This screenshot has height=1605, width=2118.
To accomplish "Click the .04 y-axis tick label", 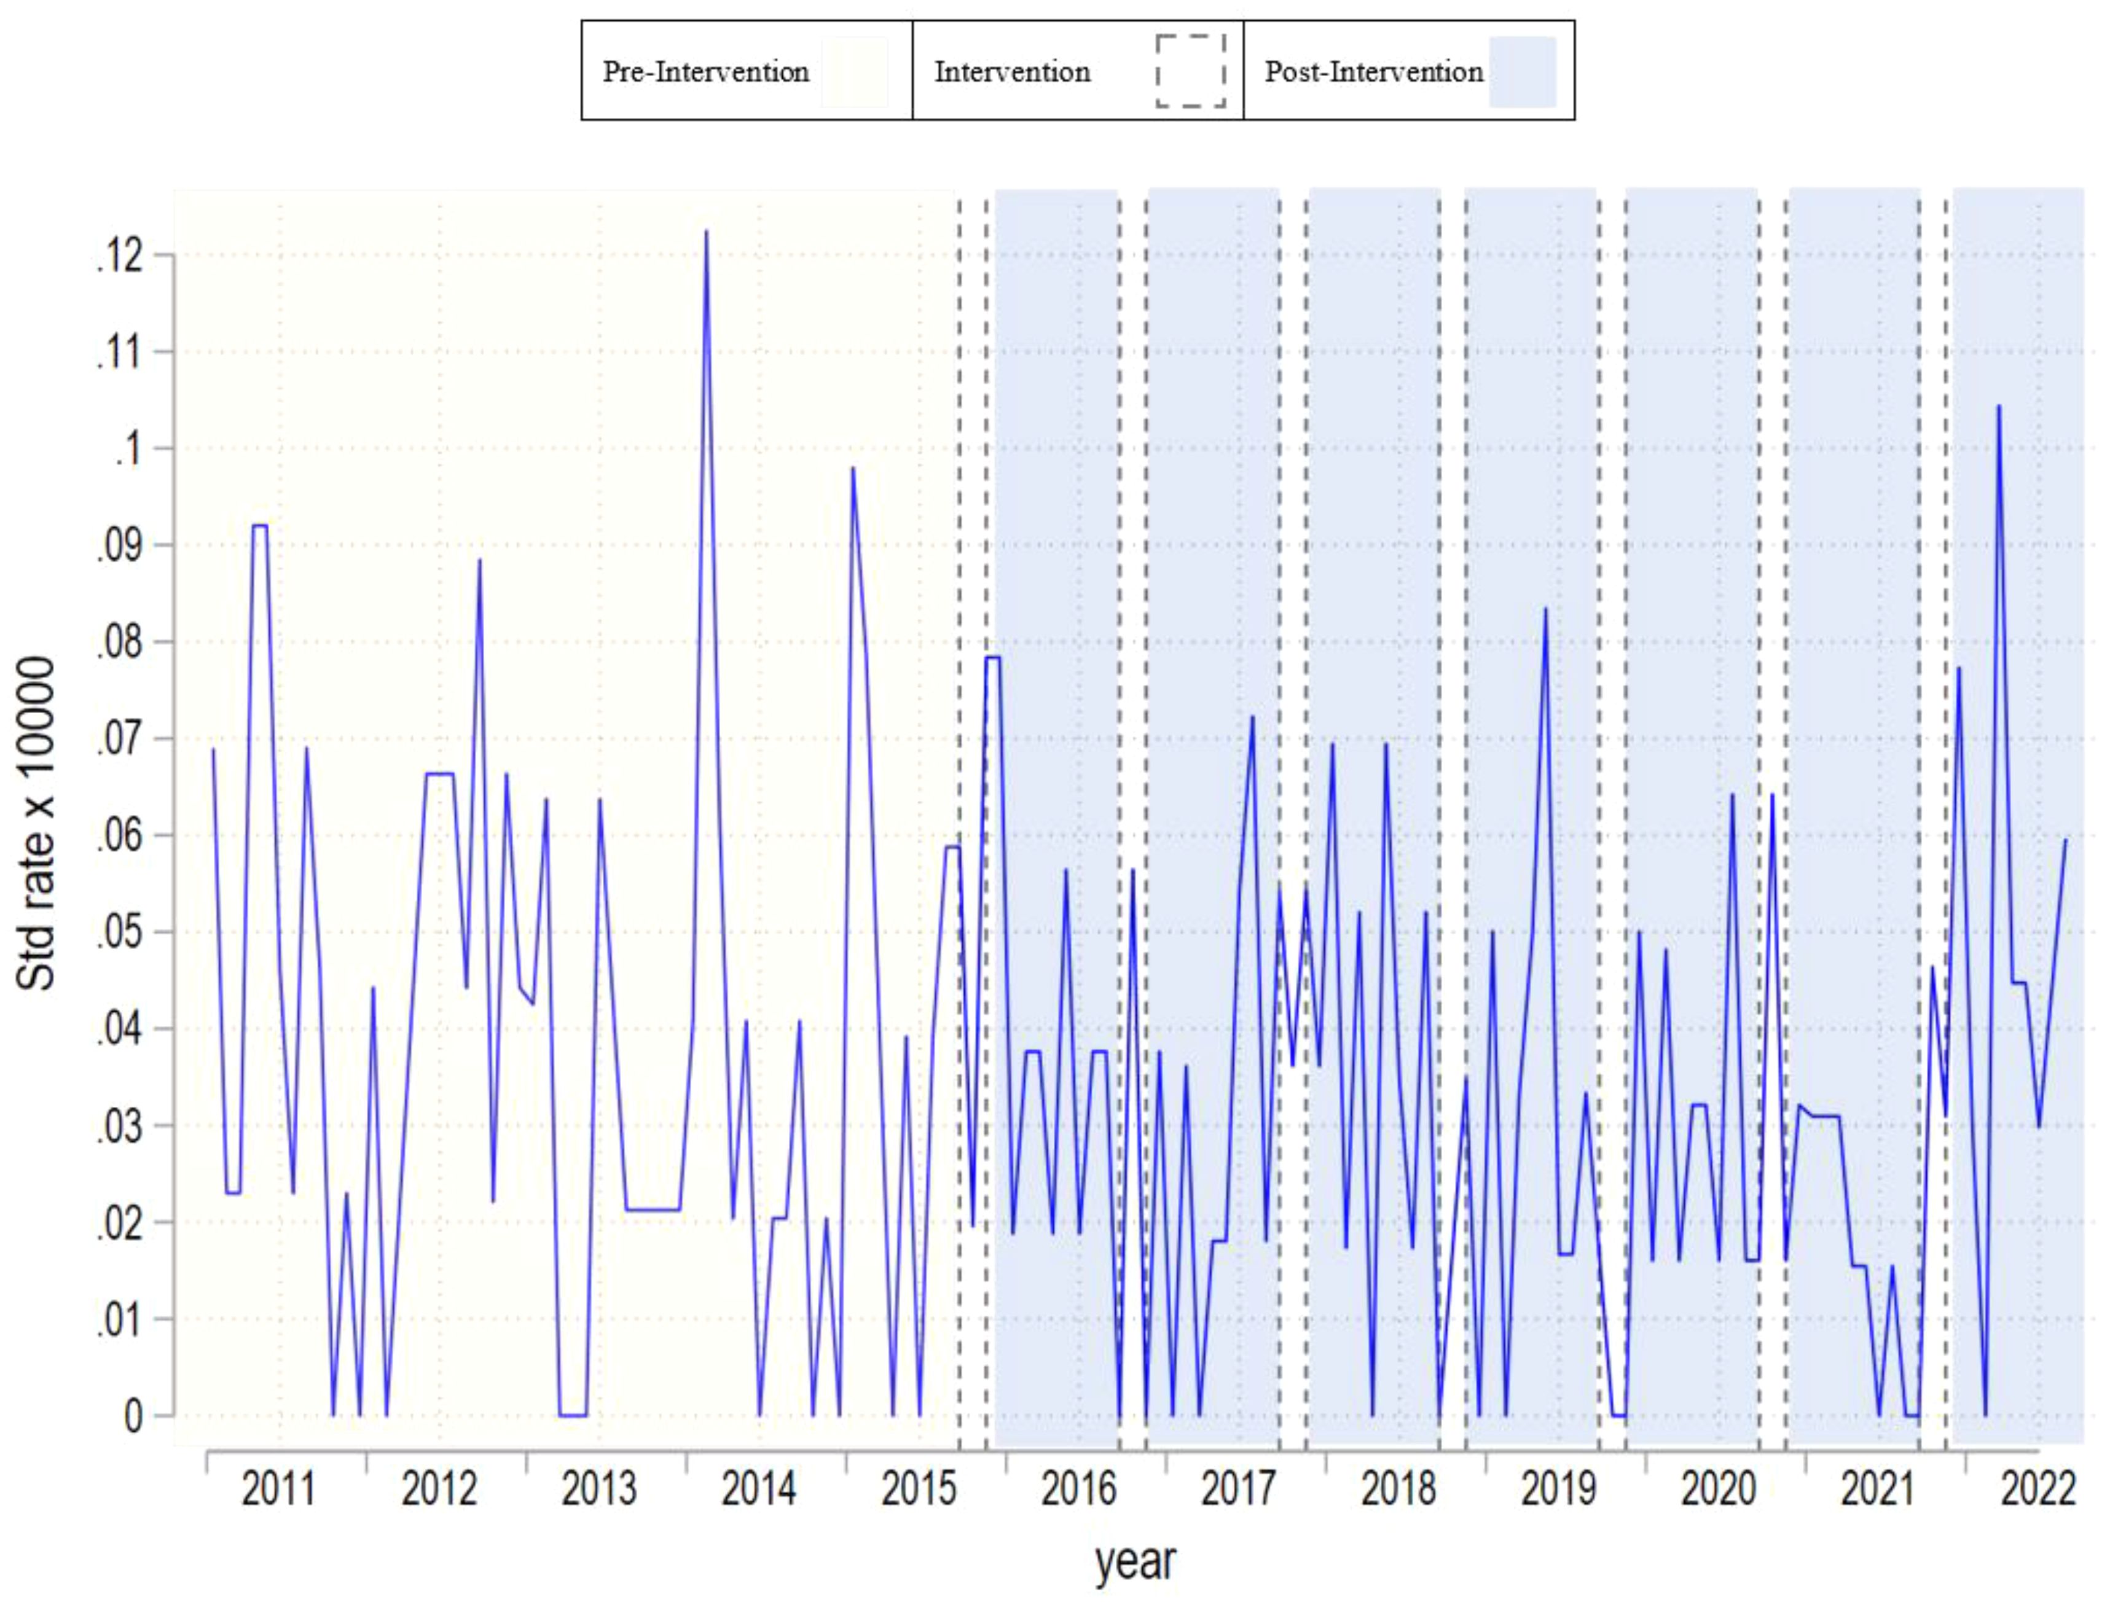I will click(x=120, y=1030).
